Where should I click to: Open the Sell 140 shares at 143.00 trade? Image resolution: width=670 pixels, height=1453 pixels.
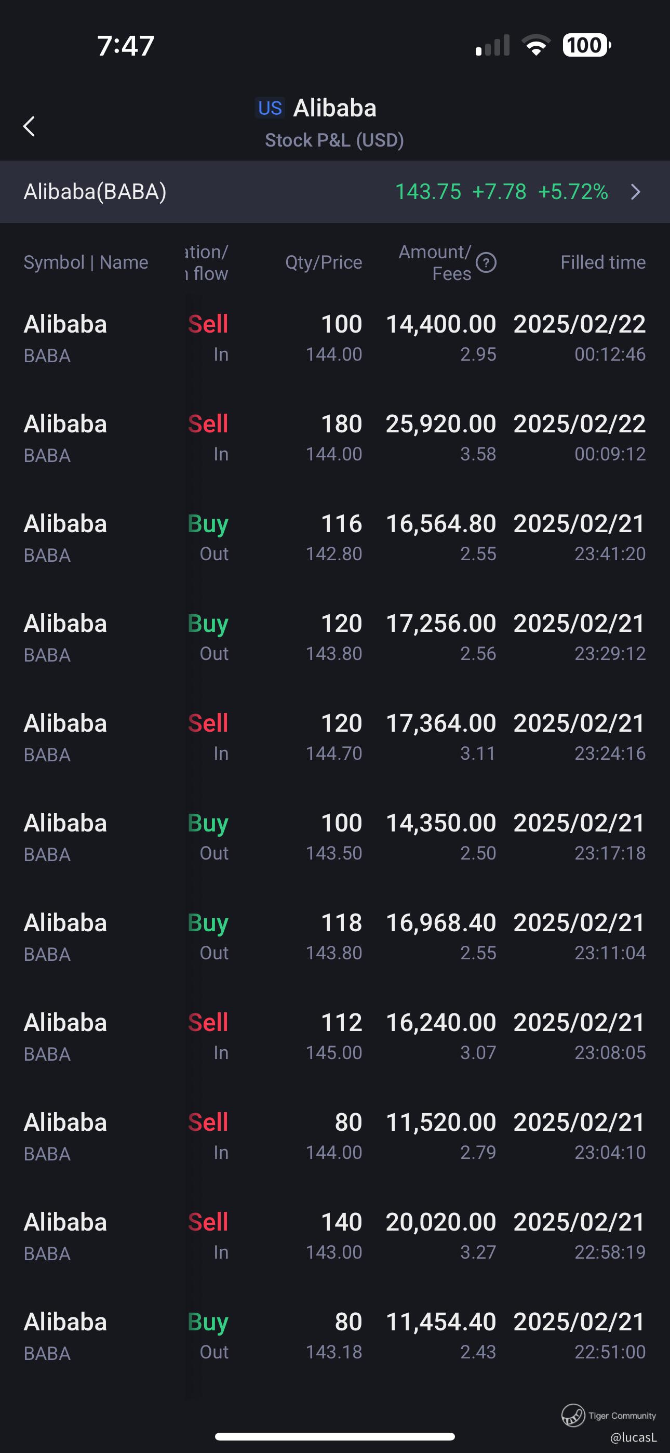pyautogui.click(x=335, y=1237)
